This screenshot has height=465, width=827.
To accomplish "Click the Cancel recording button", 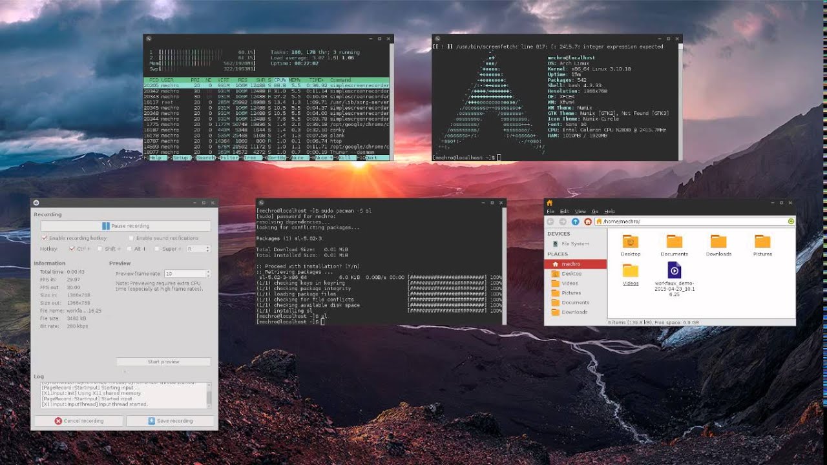I will click(79, 420).
